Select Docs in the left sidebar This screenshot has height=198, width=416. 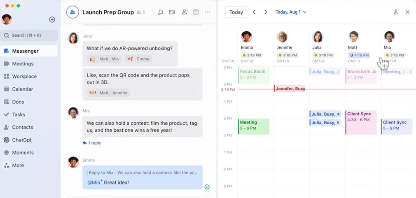pyautogui.click(x=18, y=102)
